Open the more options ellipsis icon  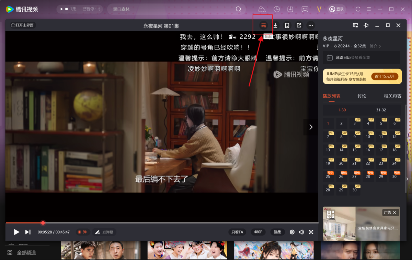pyautogui.click(x=311, y=25)
